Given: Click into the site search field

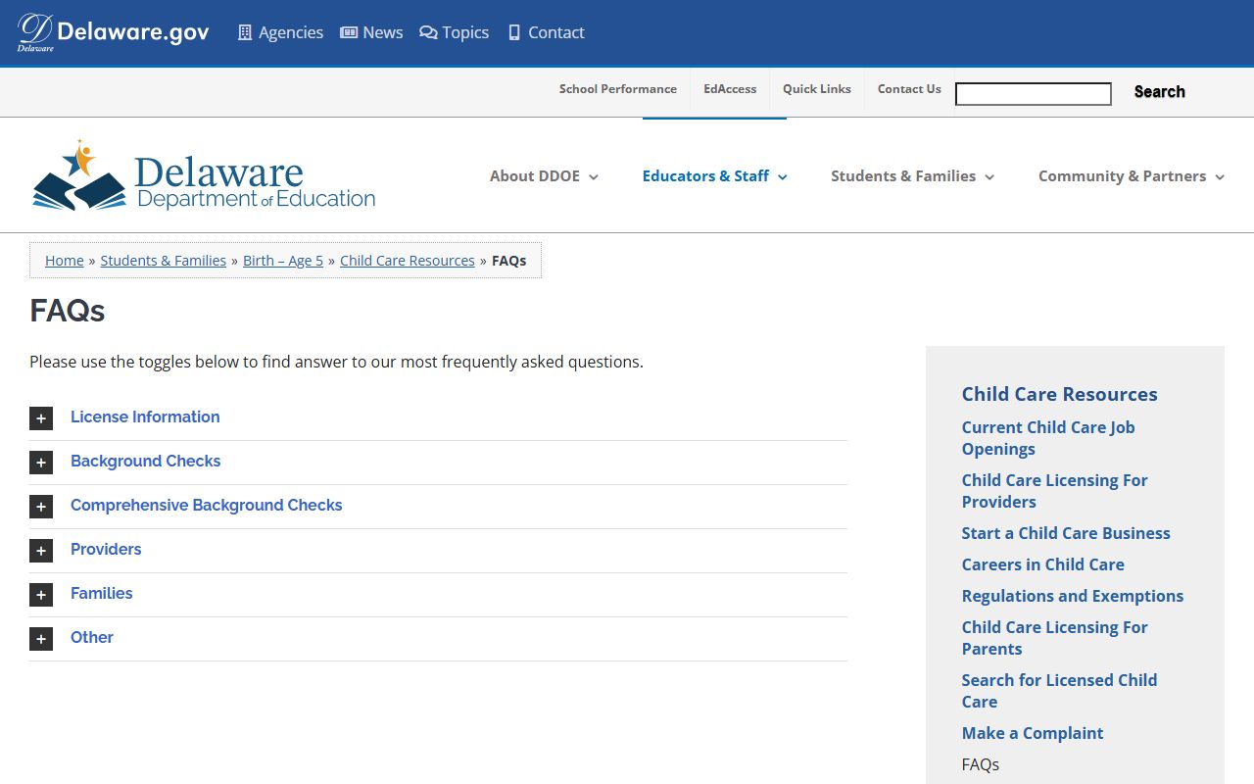Looking at the screenshot, I should [x=1034, y=94].
